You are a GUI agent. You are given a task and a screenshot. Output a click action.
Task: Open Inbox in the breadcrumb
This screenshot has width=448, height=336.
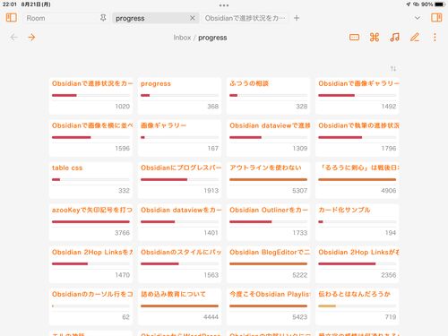click(x=182, y=38)
